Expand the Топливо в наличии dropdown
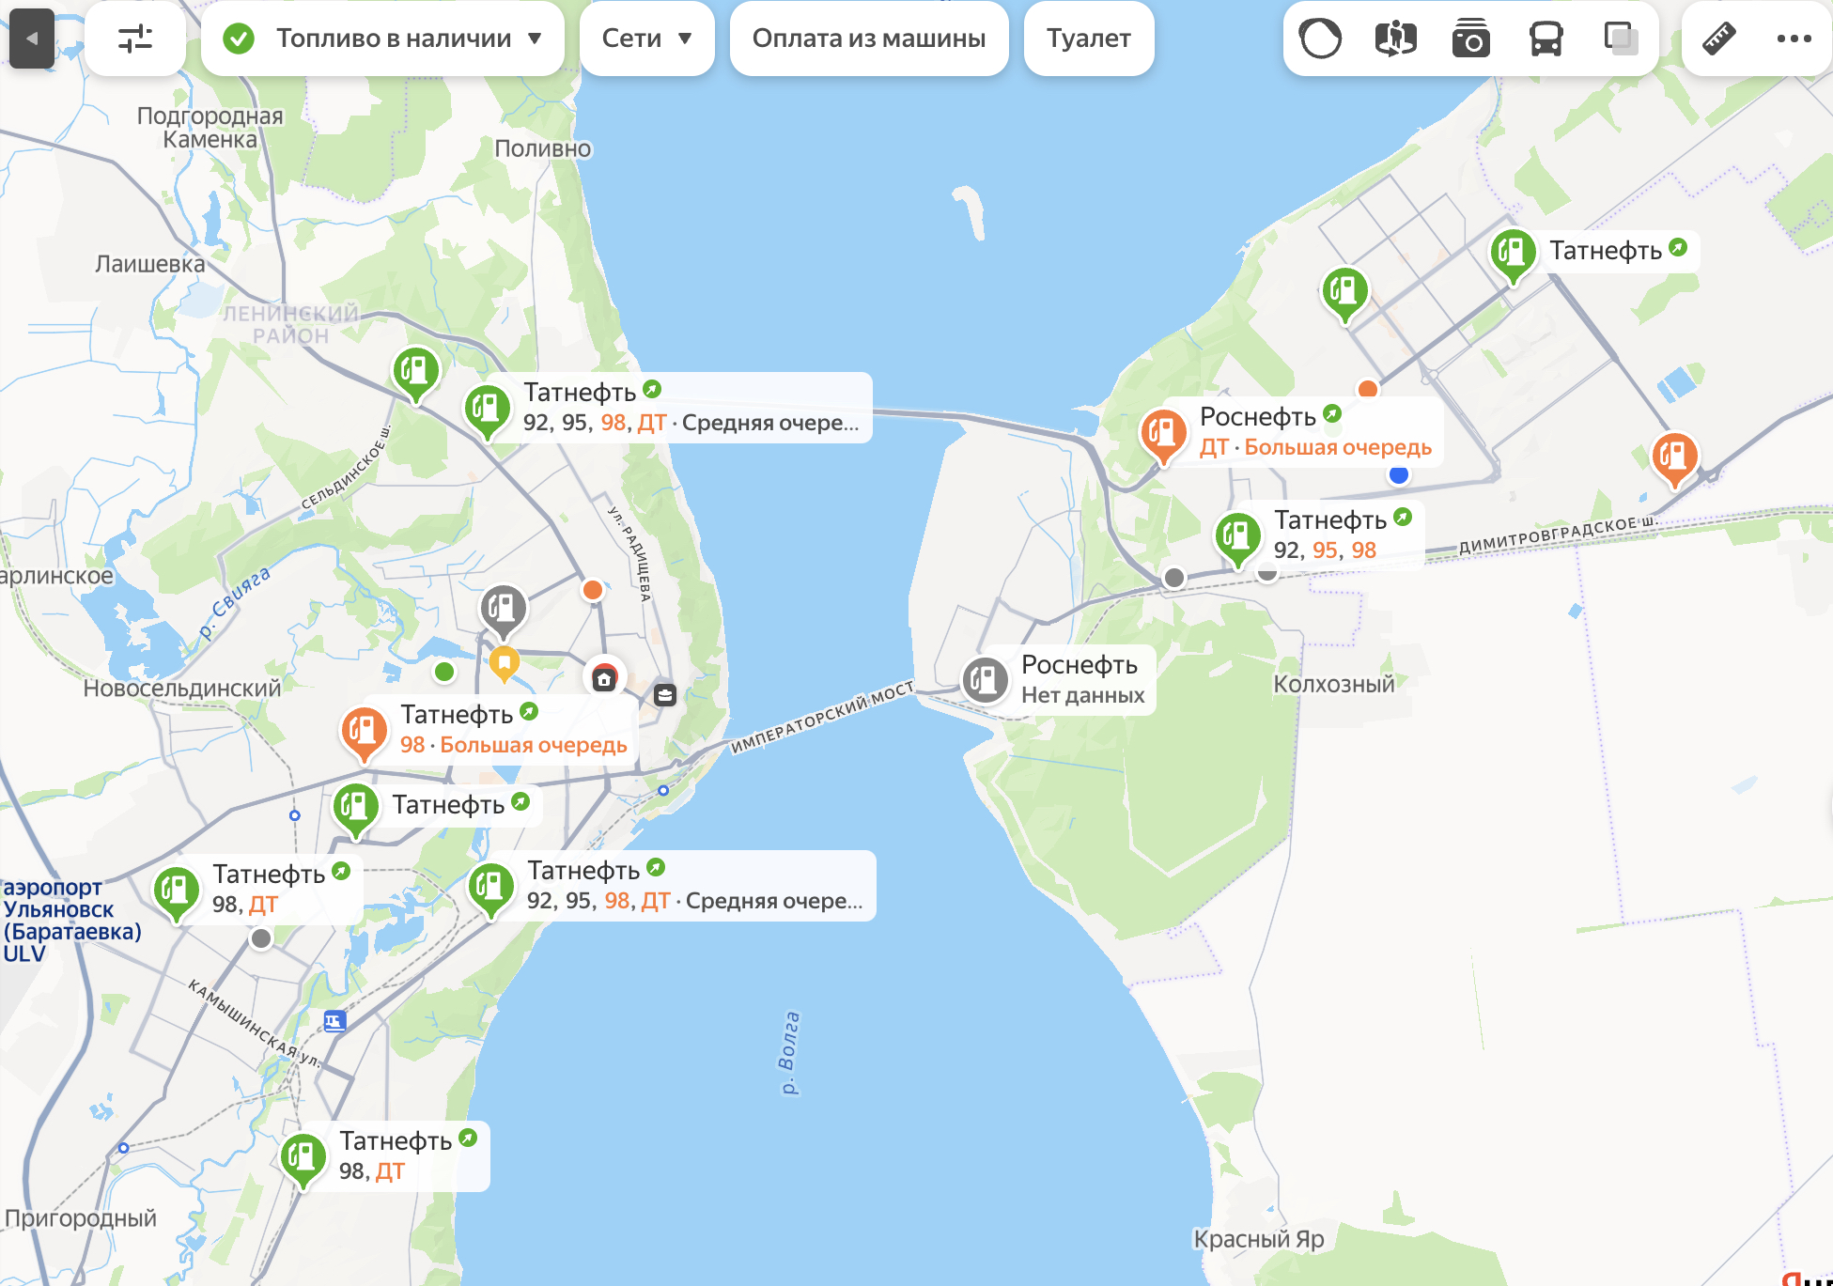The image size is (1833, 1286). pos(382,39)
